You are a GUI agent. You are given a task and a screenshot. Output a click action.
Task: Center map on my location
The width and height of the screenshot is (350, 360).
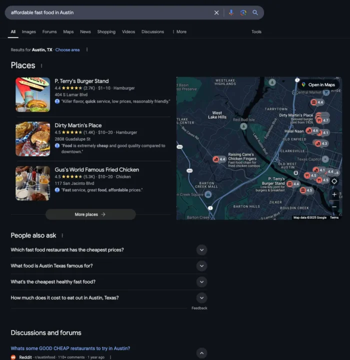coord(334,181)
